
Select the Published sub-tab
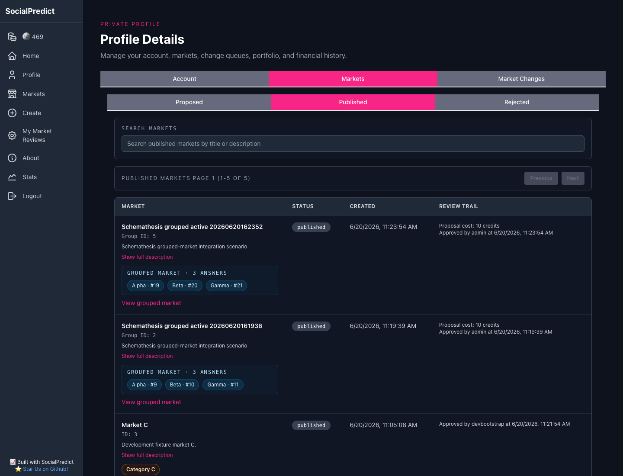(x=353, y=102)
